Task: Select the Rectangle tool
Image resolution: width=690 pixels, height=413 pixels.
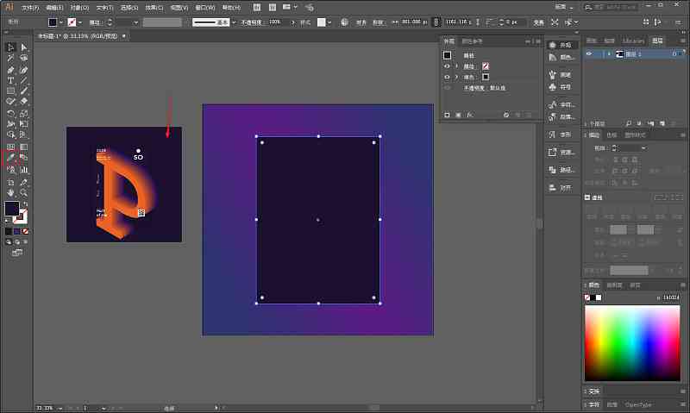Action: click(x=10, y=91)
